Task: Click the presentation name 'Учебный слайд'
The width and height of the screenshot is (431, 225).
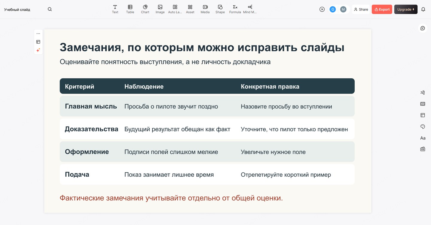Action: (17, 10)
